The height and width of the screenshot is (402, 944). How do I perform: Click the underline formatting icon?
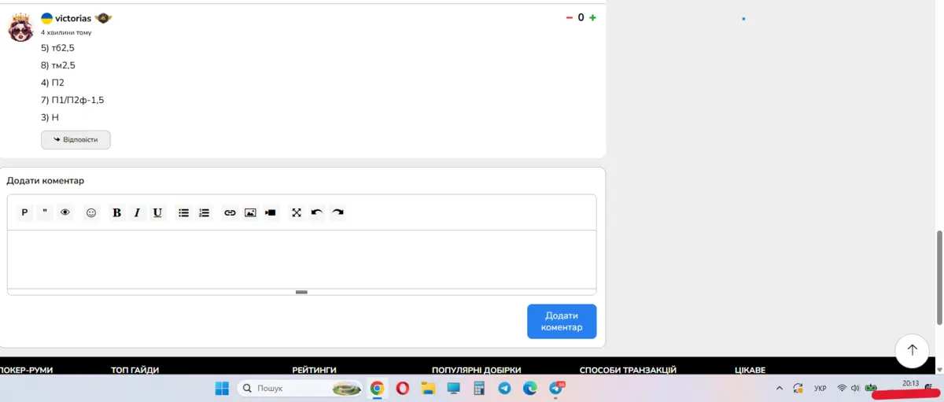pyautogui.click(x=158, y=212)
